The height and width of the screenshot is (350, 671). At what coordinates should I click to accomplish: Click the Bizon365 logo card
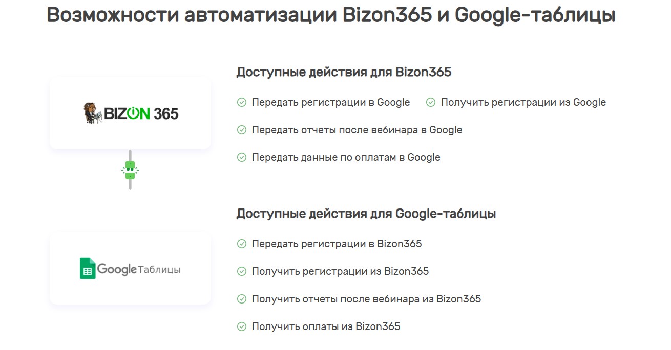pos(130,113)
